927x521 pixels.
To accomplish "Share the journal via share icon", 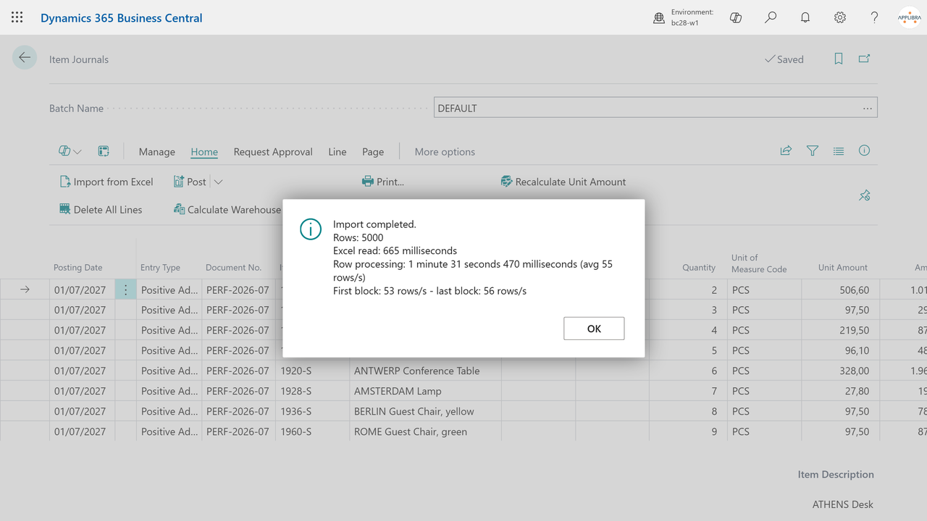I will click(x=786, y=151).
